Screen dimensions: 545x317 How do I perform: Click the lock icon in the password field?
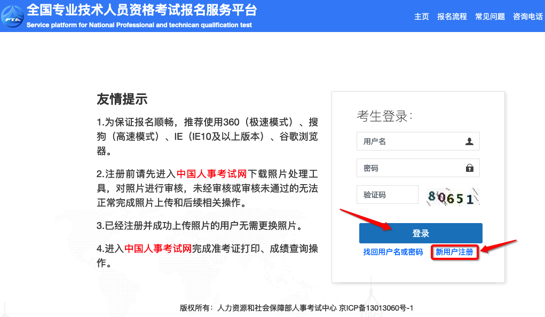point(470,168)
